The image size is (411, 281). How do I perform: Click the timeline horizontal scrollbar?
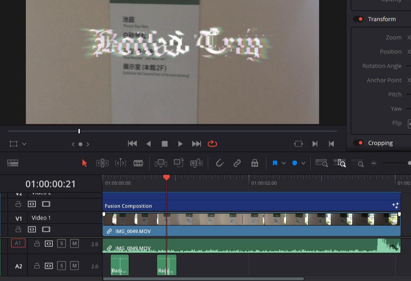coord(203,279)
